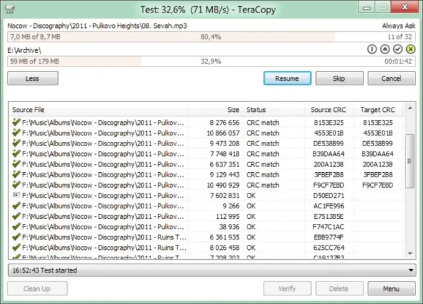
Task: Cancel the test operation
Action: (391, 78)
